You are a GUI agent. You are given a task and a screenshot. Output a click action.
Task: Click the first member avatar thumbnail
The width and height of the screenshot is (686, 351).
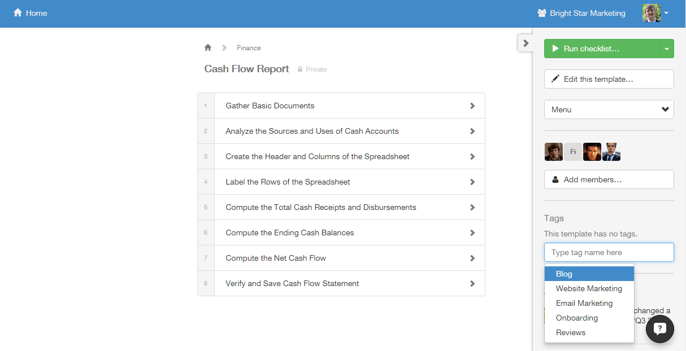coord(554,152)
